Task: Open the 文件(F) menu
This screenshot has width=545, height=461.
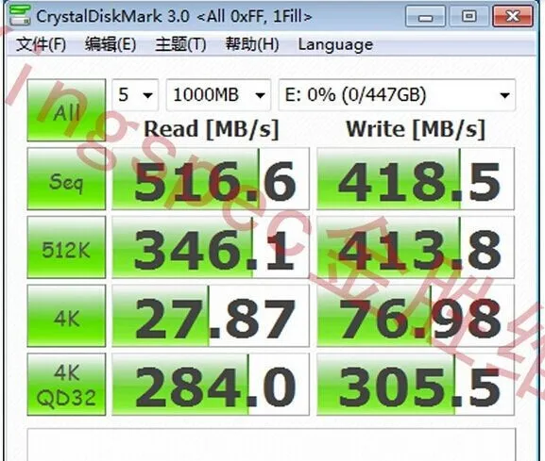Action: pyautogui.click(x=41, y=44)
